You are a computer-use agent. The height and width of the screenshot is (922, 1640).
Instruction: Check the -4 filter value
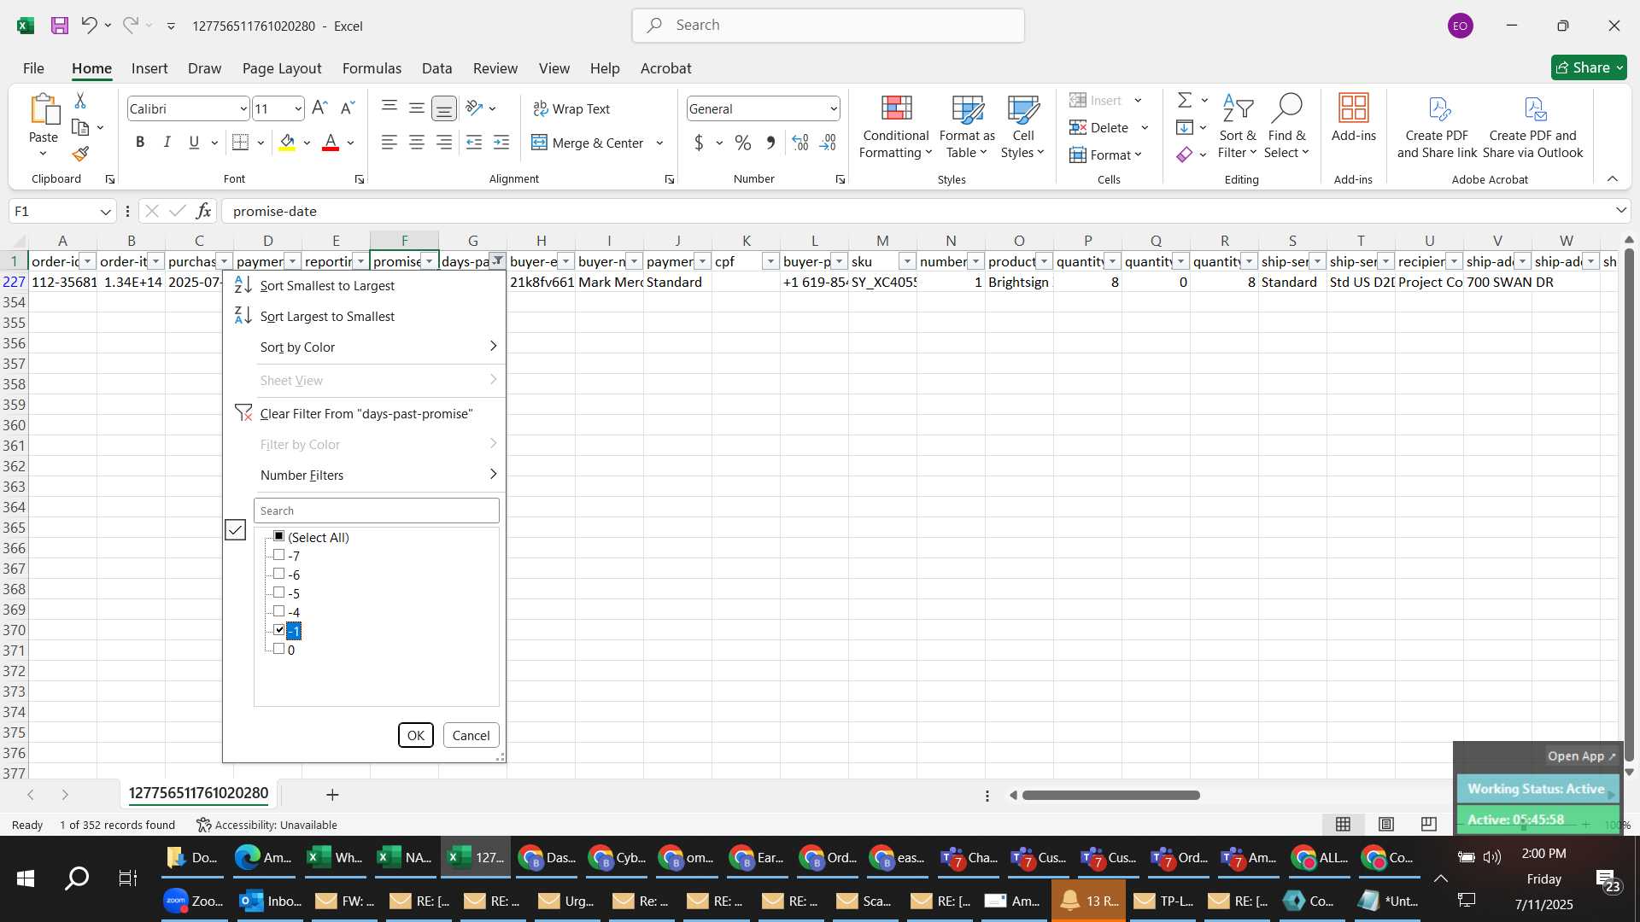click(x=278, y=611)
